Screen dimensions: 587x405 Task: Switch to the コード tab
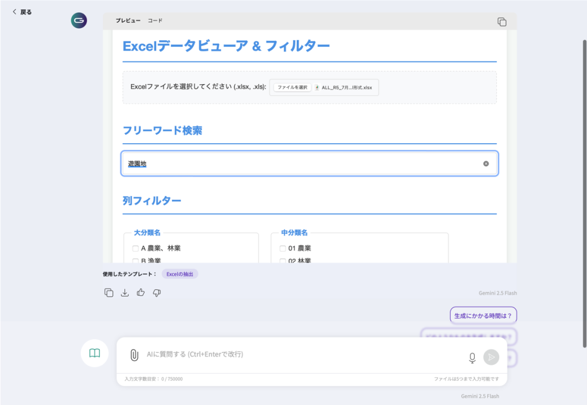[x=155, y=21]
